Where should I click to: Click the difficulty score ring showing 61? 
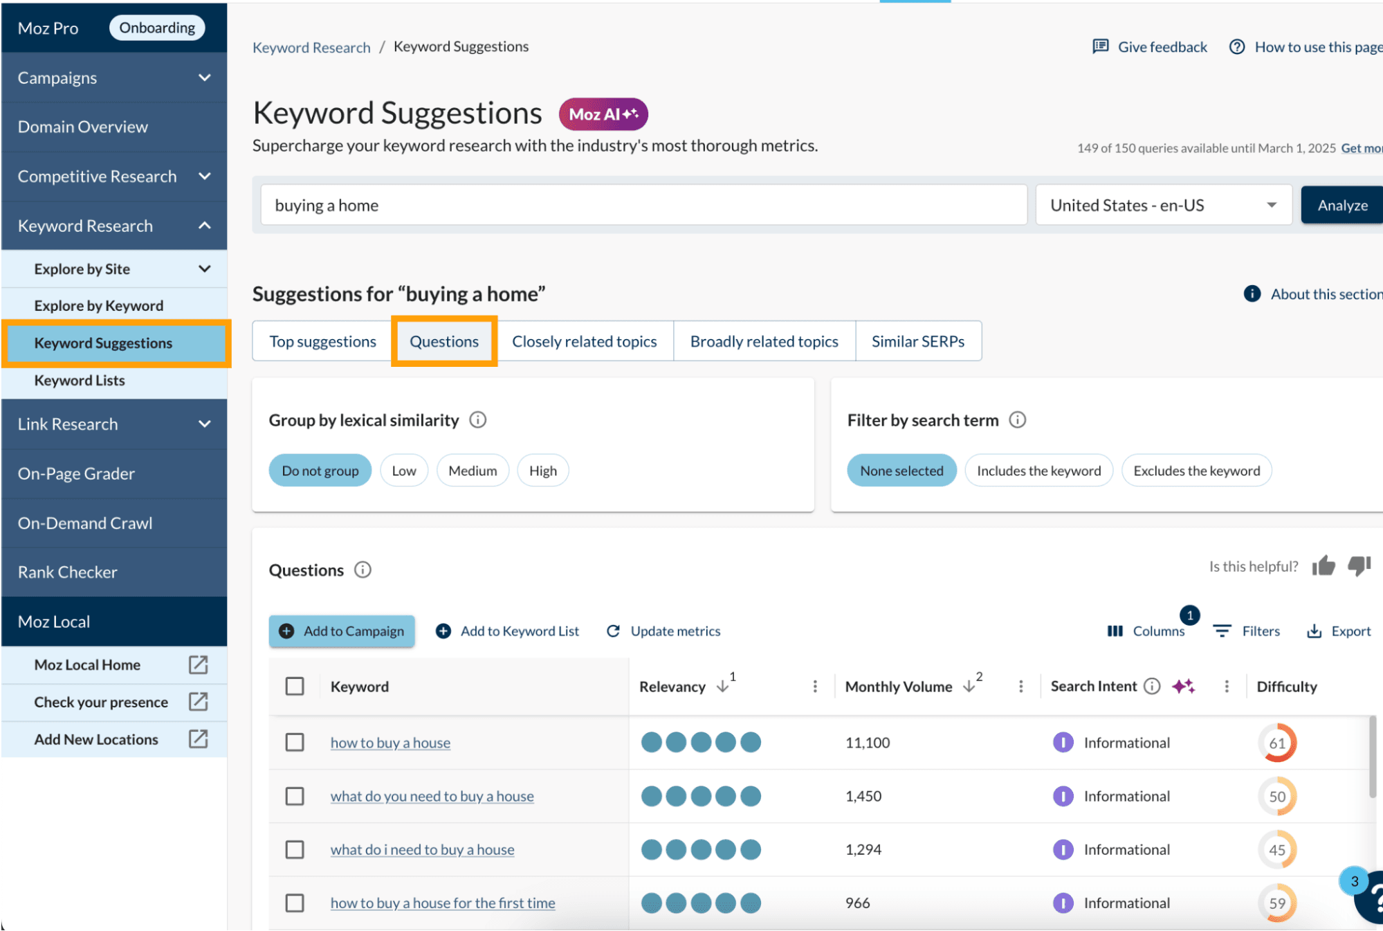point(1277,742)
